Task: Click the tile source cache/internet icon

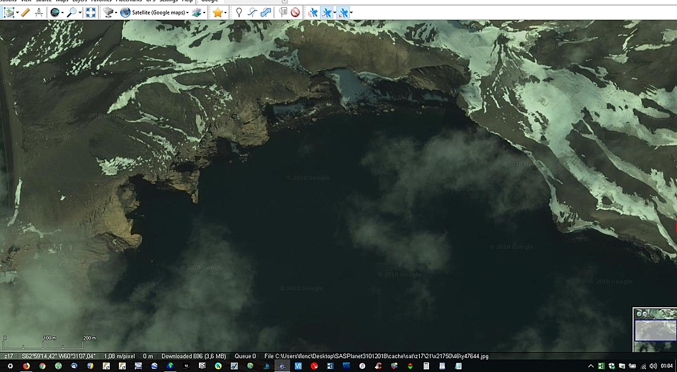Action: [x=108, y=13]
